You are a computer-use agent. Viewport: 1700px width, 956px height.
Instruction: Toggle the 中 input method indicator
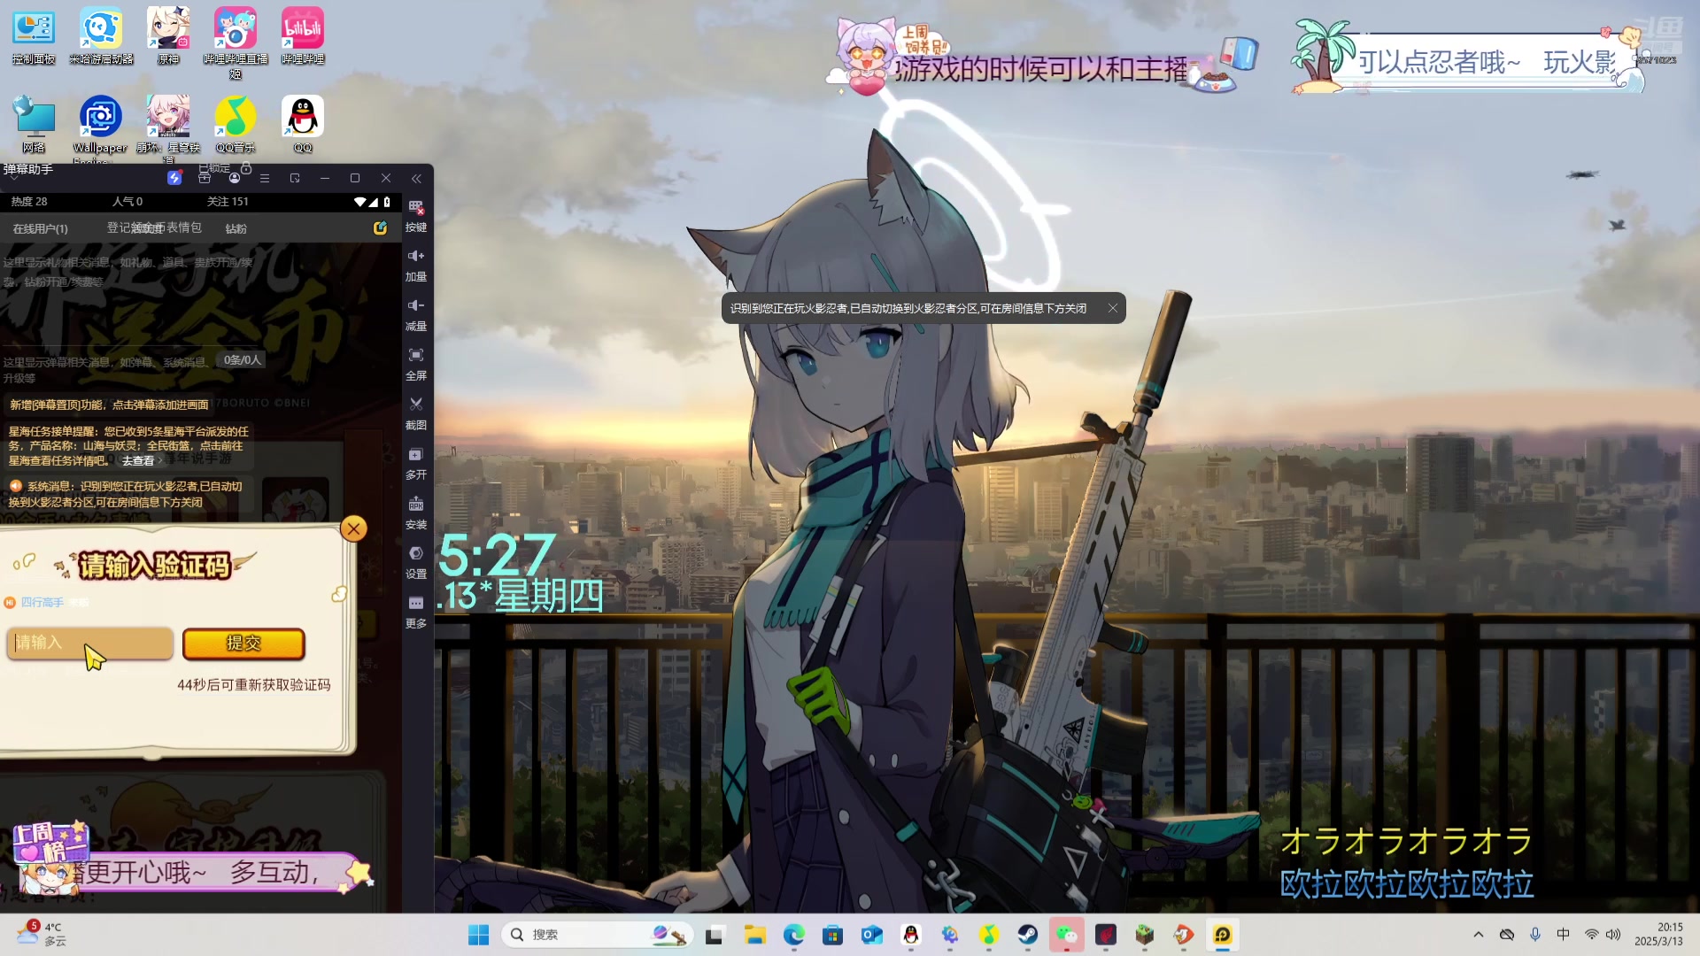coord(1564,935)
